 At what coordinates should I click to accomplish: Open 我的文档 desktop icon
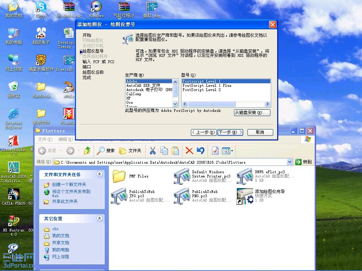[13, 10]
